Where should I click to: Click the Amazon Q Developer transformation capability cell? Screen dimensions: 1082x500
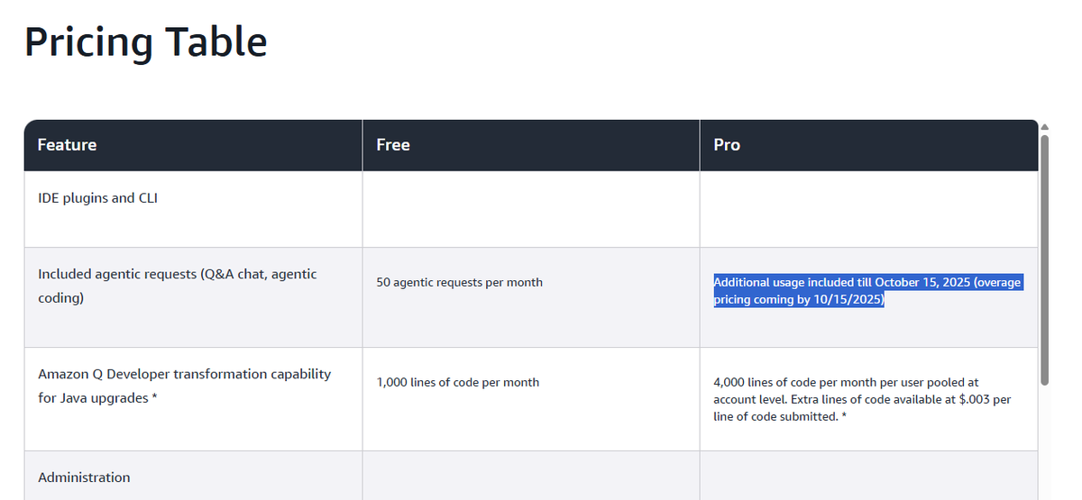[193, 399]
